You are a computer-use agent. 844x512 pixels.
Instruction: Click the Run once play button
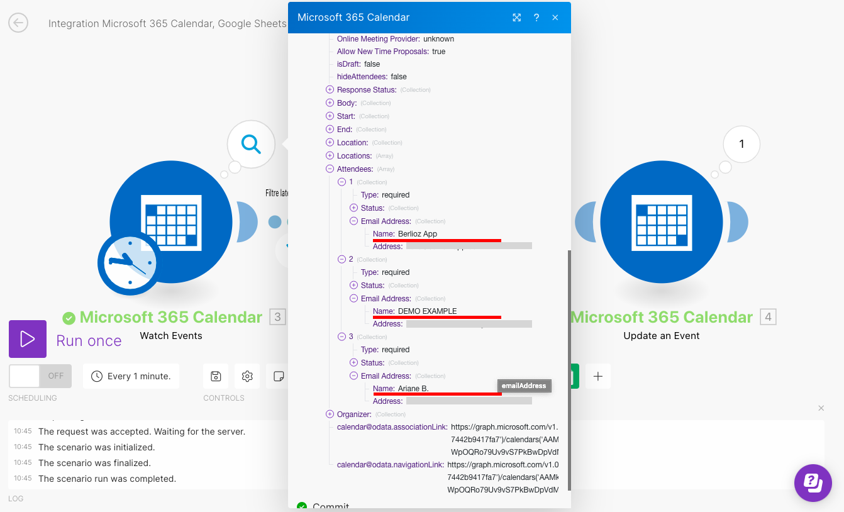coord(28,339)
